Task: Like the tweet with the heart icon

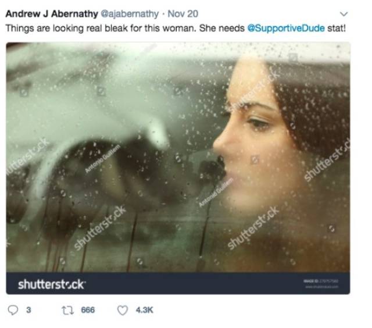Action: point(123,310)
